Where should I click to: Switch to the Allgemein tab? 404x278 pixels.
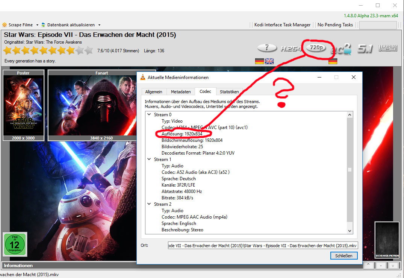click(x=154, y=92)
